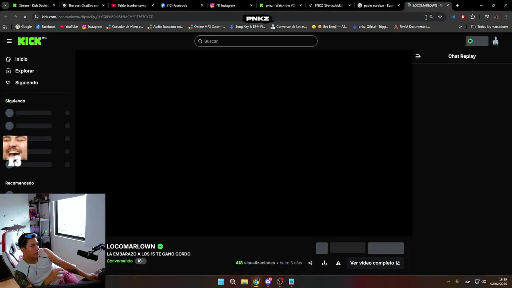Open OBS Studio from taskbar
512x288 pixels.
click(280, 282)
